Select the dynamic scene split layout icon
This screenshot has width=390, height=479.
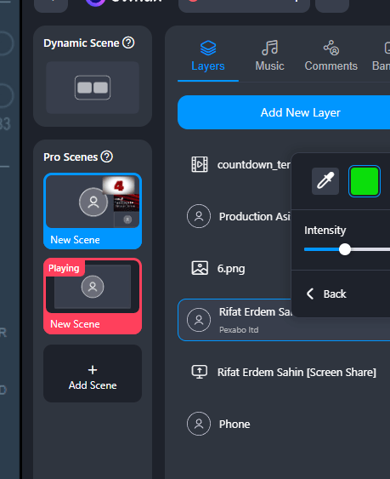[x=93, y=88]
